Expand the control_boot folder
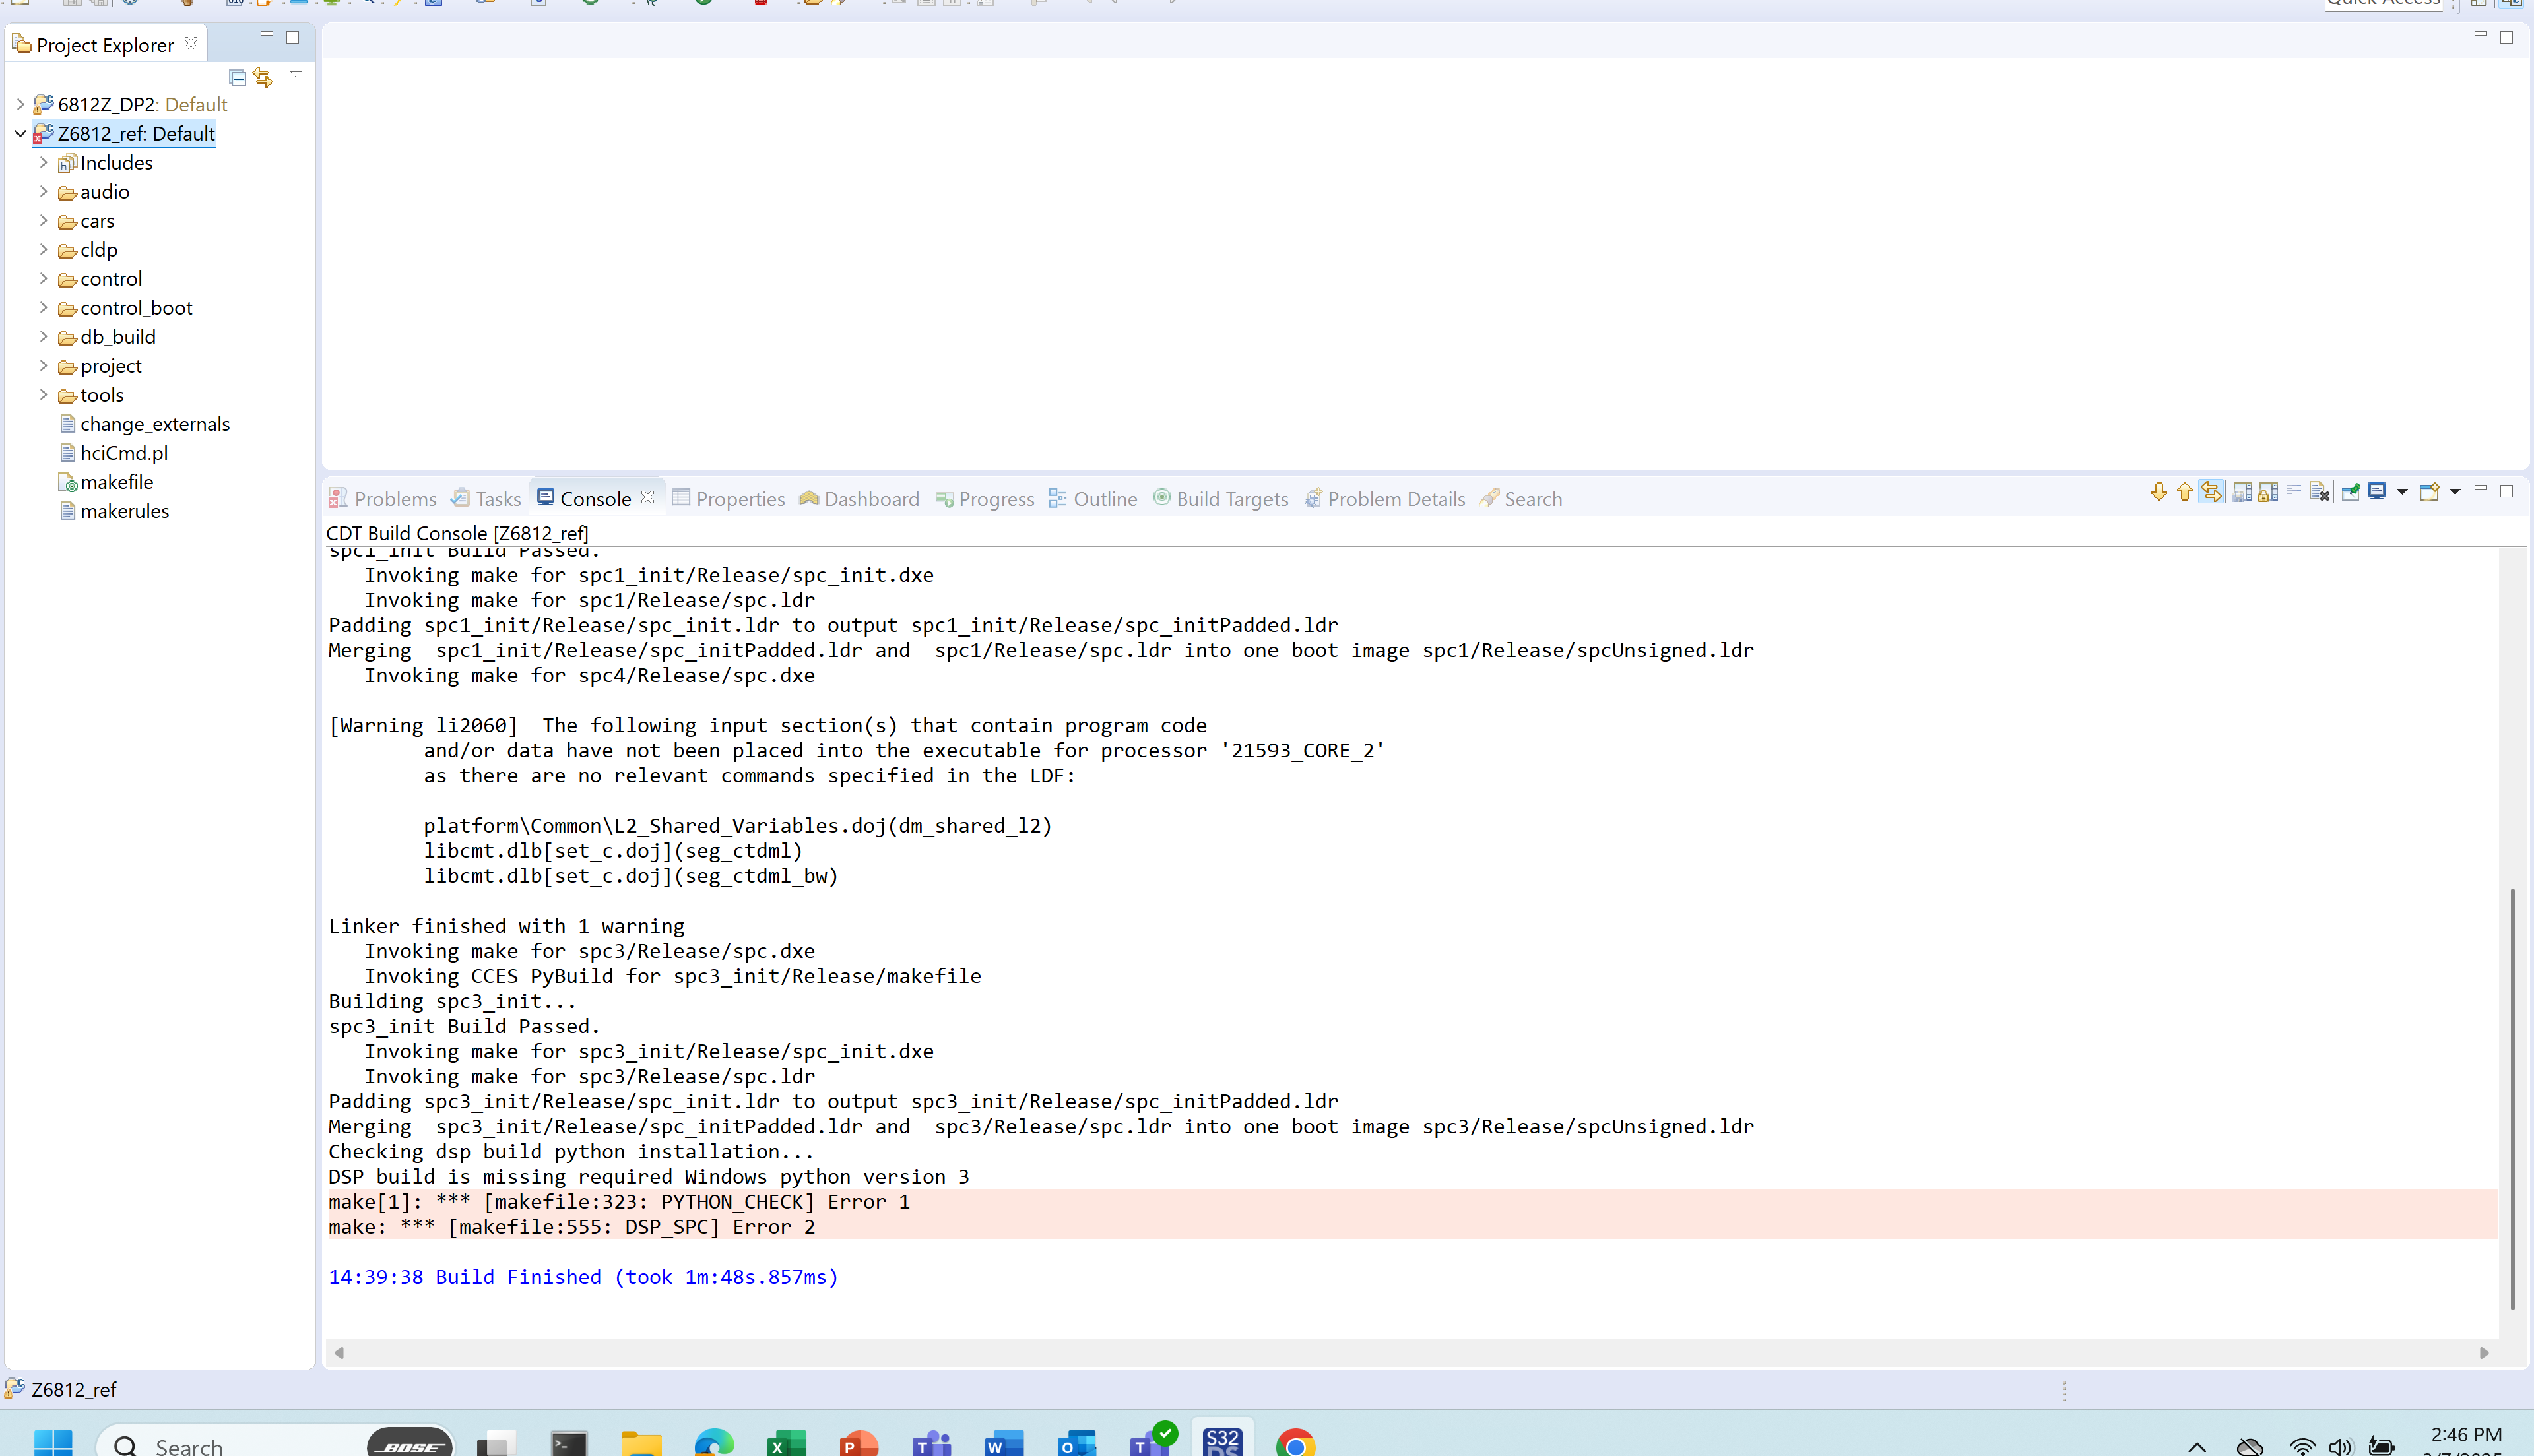This screenshot has width=2534, height=1456. click(x=43, y=308)
